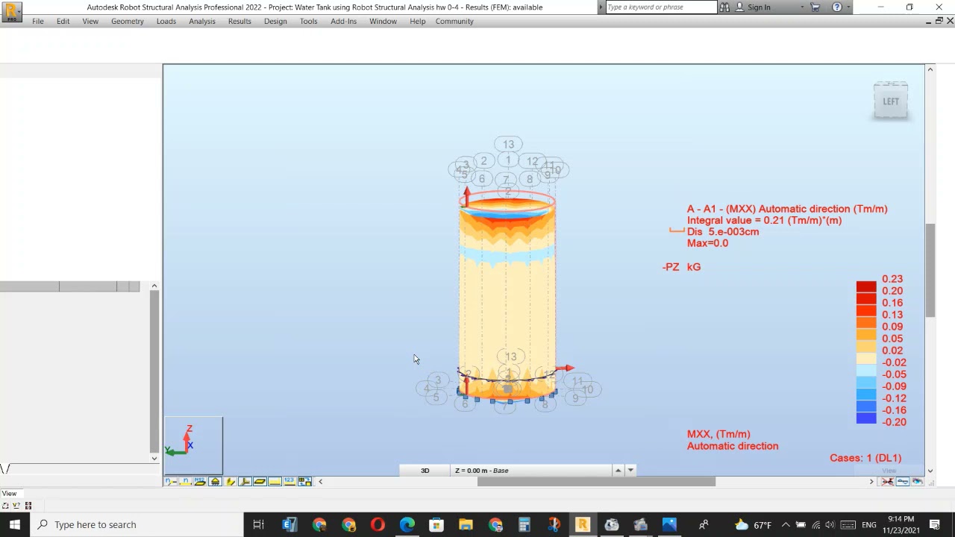The width and height of the screenshot is (955, 537).
Task: Click the help question mark icon
Action: point(837,7)
